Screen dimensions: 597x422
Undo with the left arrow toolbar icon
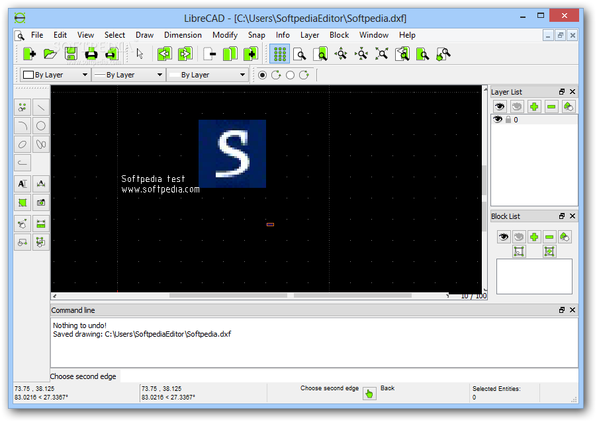165,54
